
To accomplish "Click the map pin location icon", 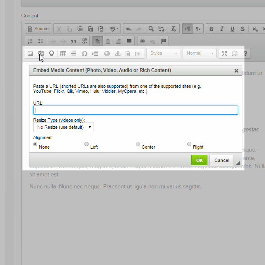I will tap(51, 53).
